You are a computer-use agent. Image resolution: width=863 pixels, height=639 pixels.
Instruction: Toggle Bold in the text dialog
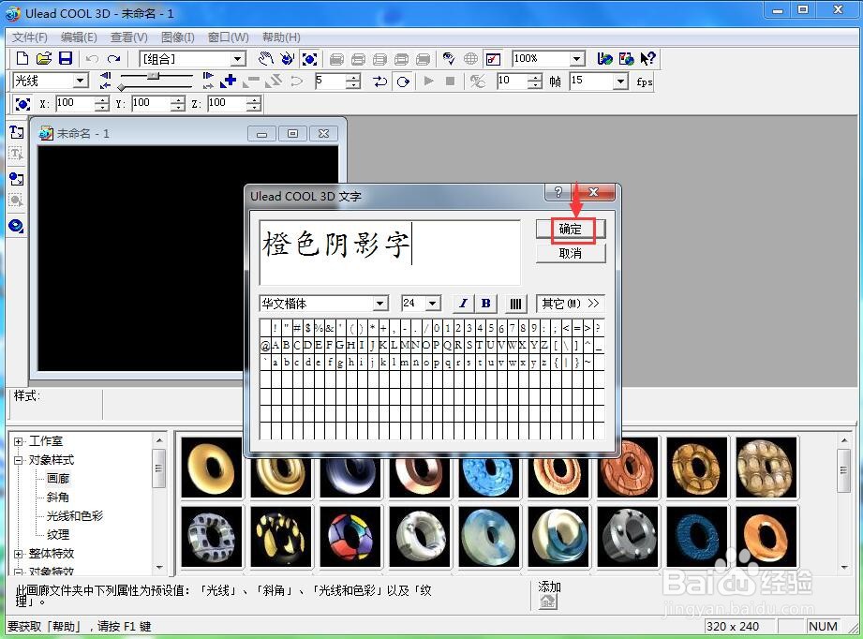(x=485, y=304)
